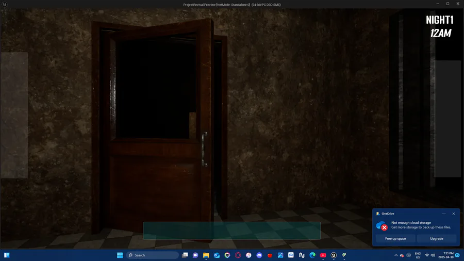Open OneDrive notification options (three dots)
Image resolution: width=464 pixels, height=261 pixels.
point(444,214)
